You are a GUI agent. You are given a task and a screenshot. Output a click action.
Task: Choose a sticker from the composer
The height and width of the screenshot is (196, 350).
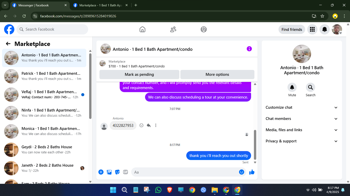click(x=117, y=172)
